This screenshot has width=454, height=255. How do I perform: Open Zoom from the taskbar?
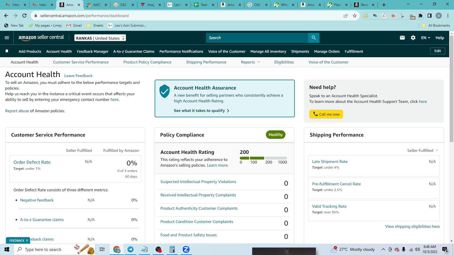click(186, 249)
